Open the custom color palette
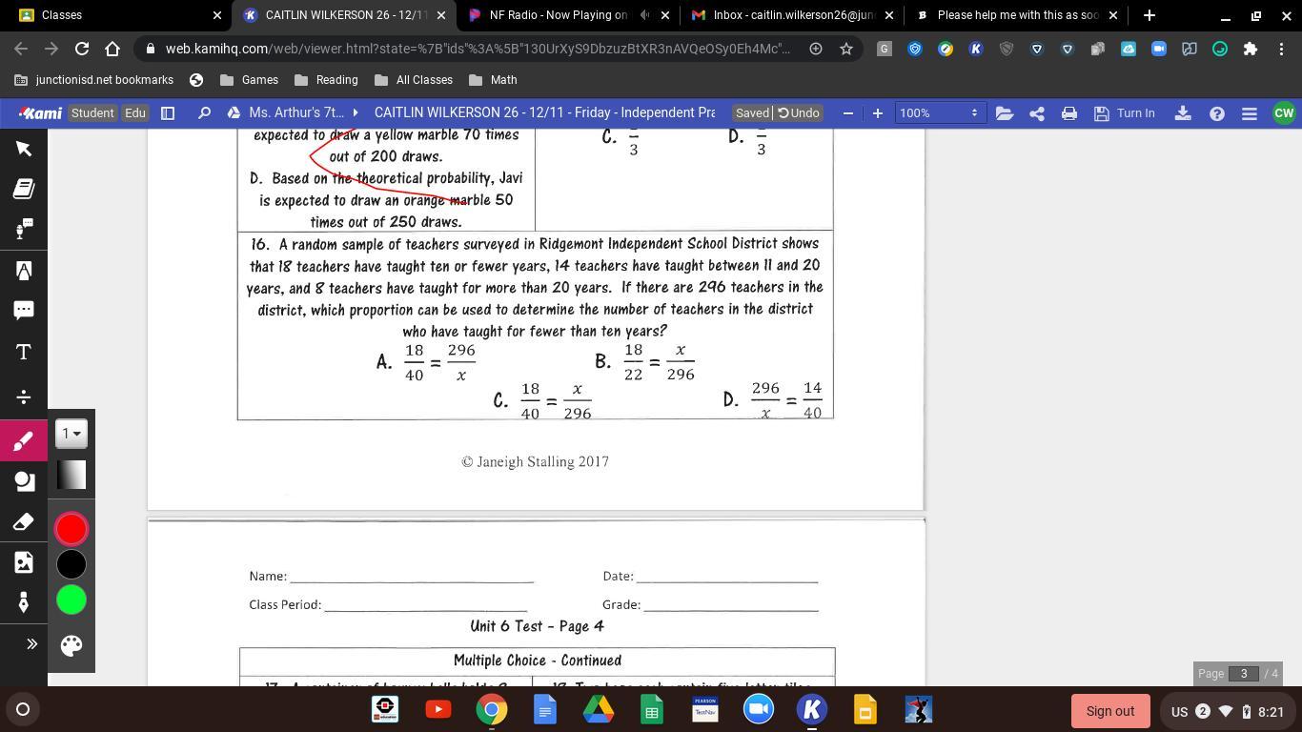This screenshot has width=1302, height=732. 71,645
